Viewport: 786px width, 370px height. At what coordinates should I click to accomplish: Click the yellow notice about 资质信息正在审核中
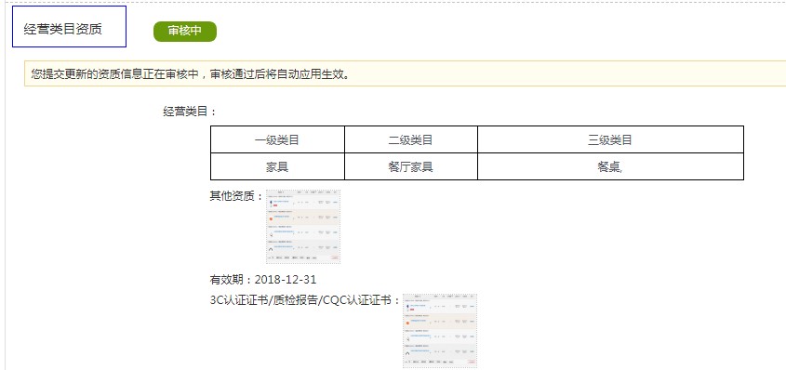(405, 73)
